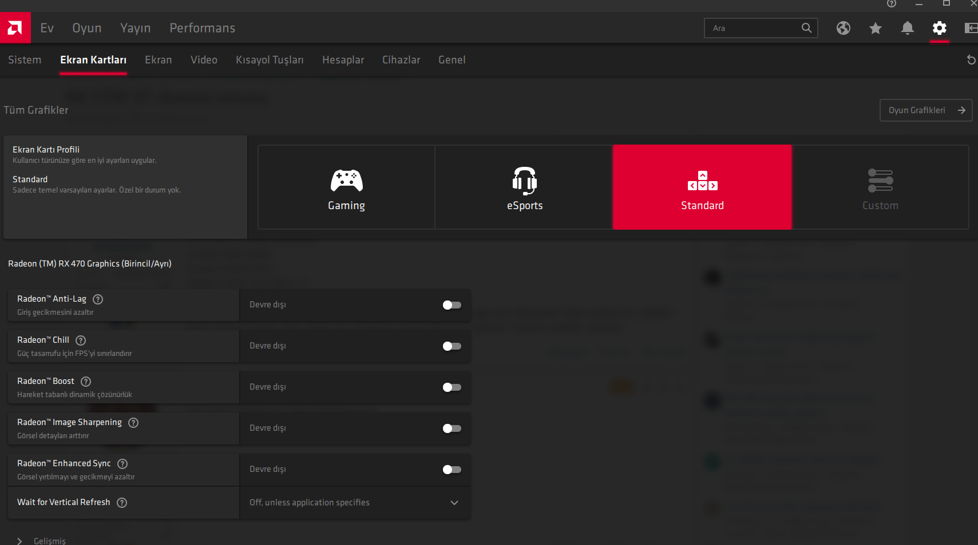The height and width of the screenshot is (545, 978).
Task: Enable Radeon Boost toggle
Action: click(x=452, y=387)
